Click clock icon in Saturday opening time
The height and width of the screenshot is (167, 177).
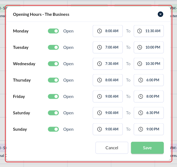point(99,113)
